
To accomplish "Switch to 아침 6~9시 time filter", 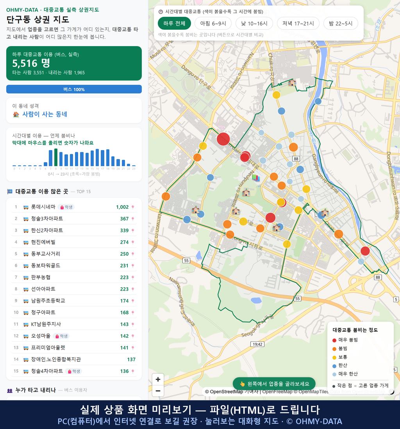I will 213,23.
